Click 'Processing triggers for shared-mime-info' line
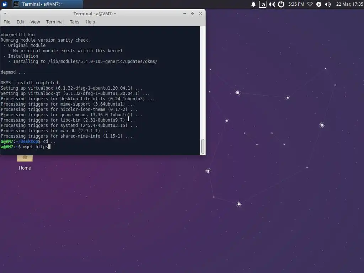Viewport: 364px width, 273px height. coord(66,136)
